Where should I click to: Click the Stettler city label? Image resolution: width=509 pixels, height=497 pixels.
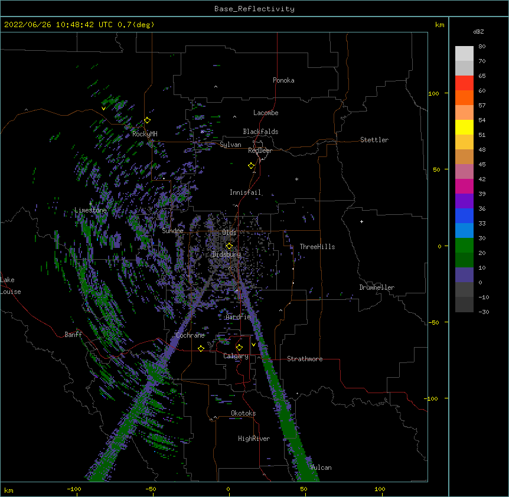click(x=374, y=140)
